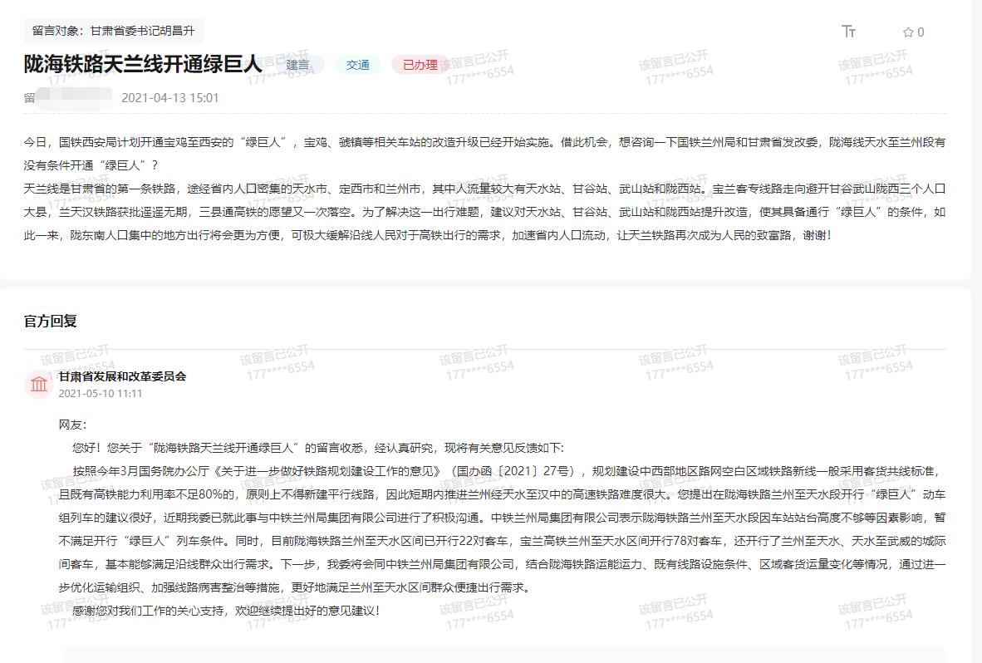This screenshot has width=982, height=663.
Task: Click the star favorite icon
Action: 907,32
